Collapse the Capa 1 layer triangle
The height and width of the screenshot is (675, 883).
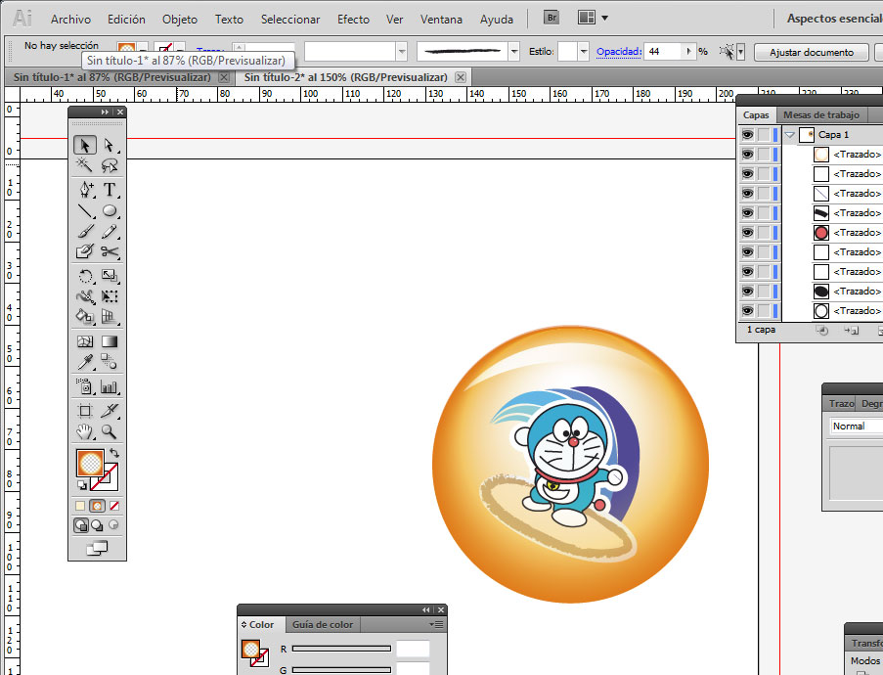point(789,135)
